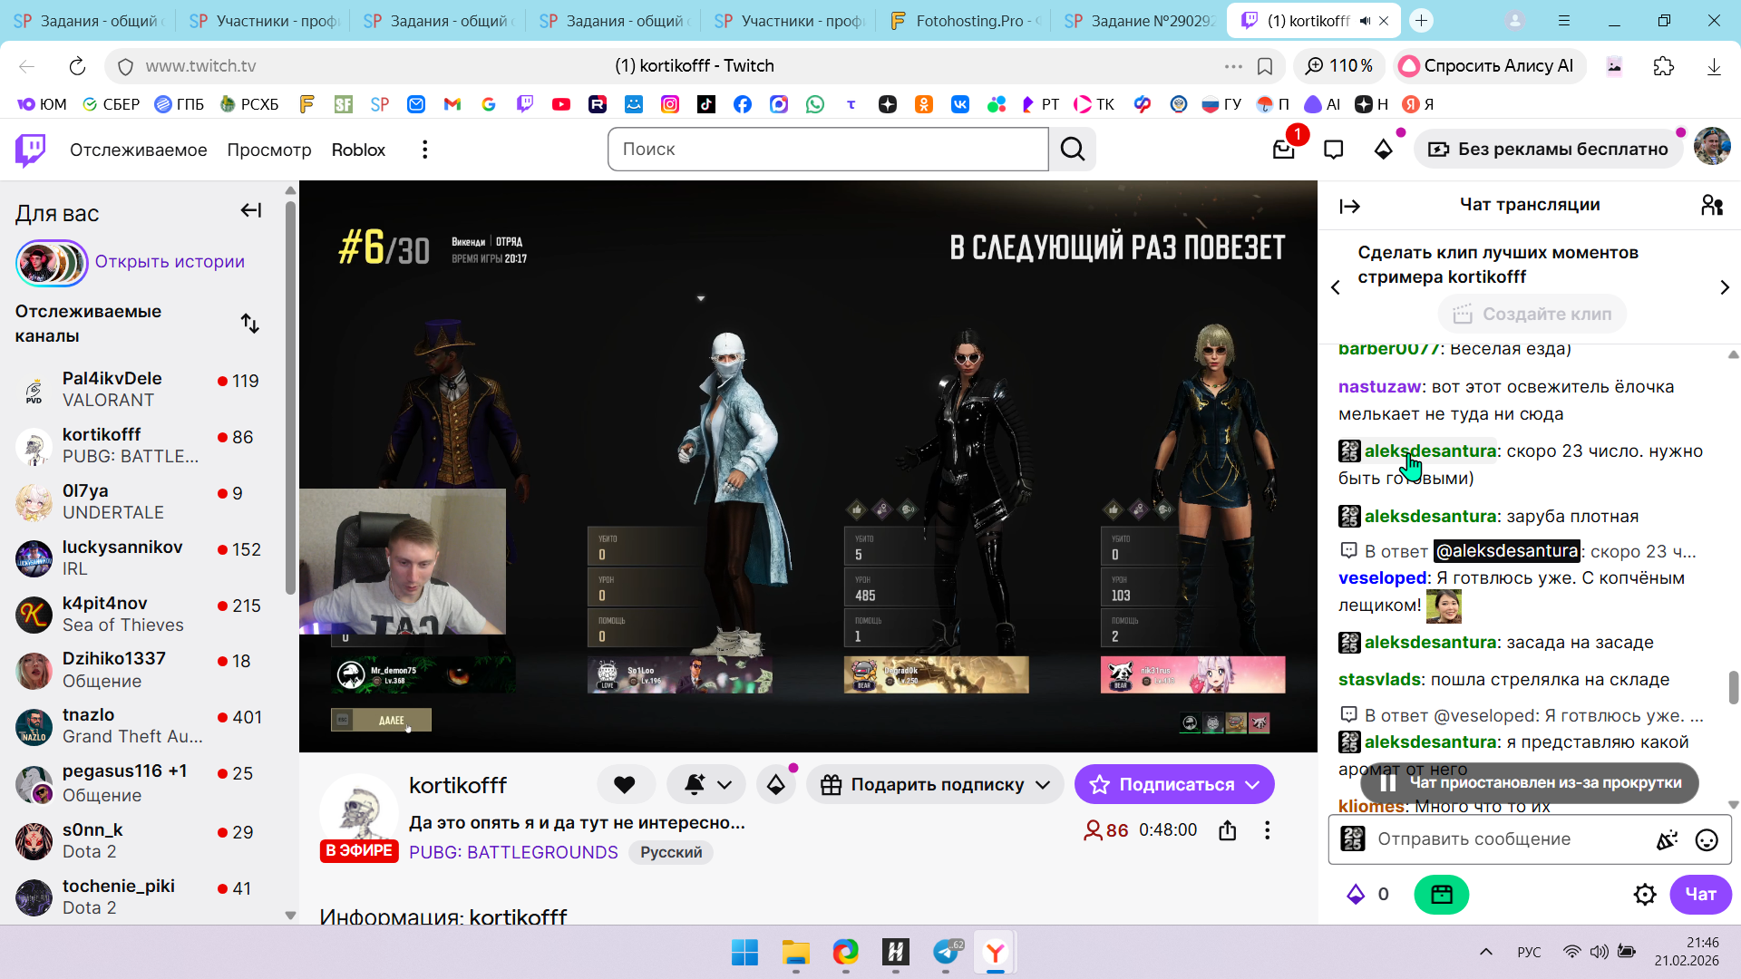Click the channel share icon

click(x=1228, y=830)
